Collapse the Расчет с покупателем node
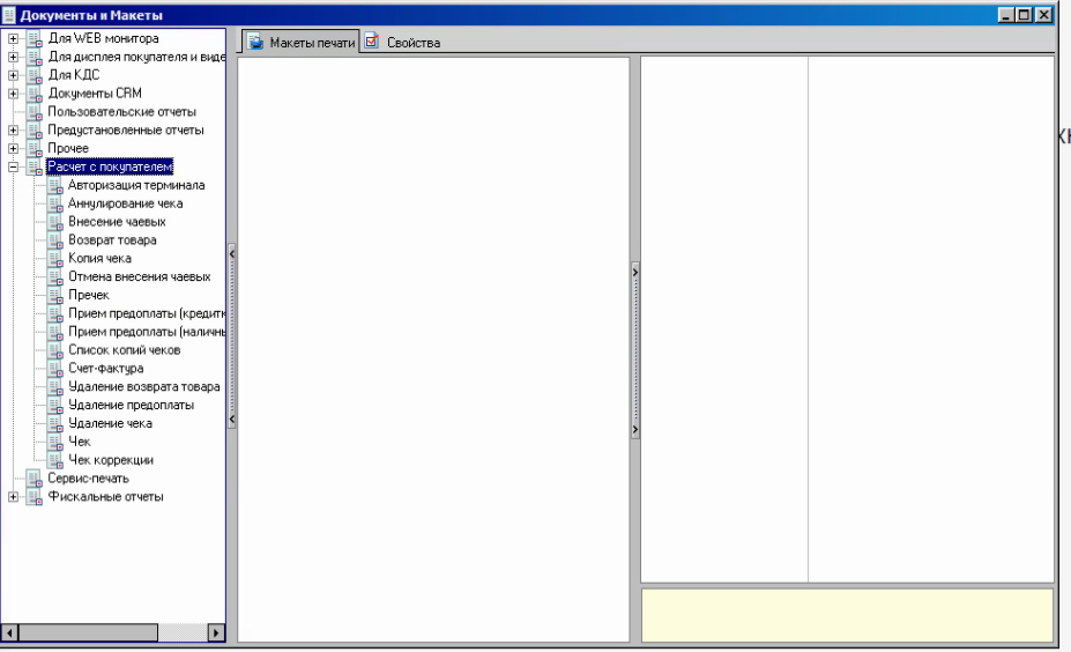Viewport: 1071px width, 652px height. point(13,167)
